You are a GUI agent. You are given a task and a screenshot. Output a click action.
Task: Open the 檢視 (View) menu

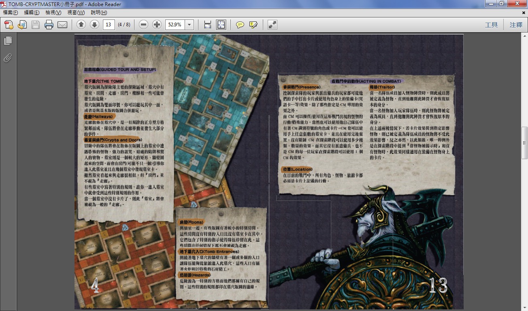click(x=53, y=13)
